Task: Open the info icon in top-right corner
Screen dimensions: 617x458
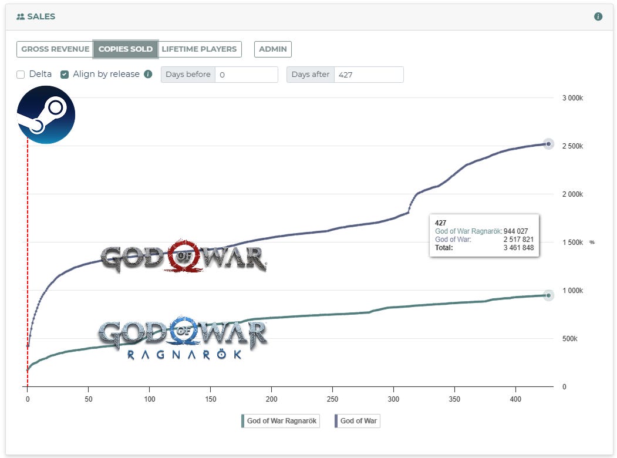Action: coord(598,16)
